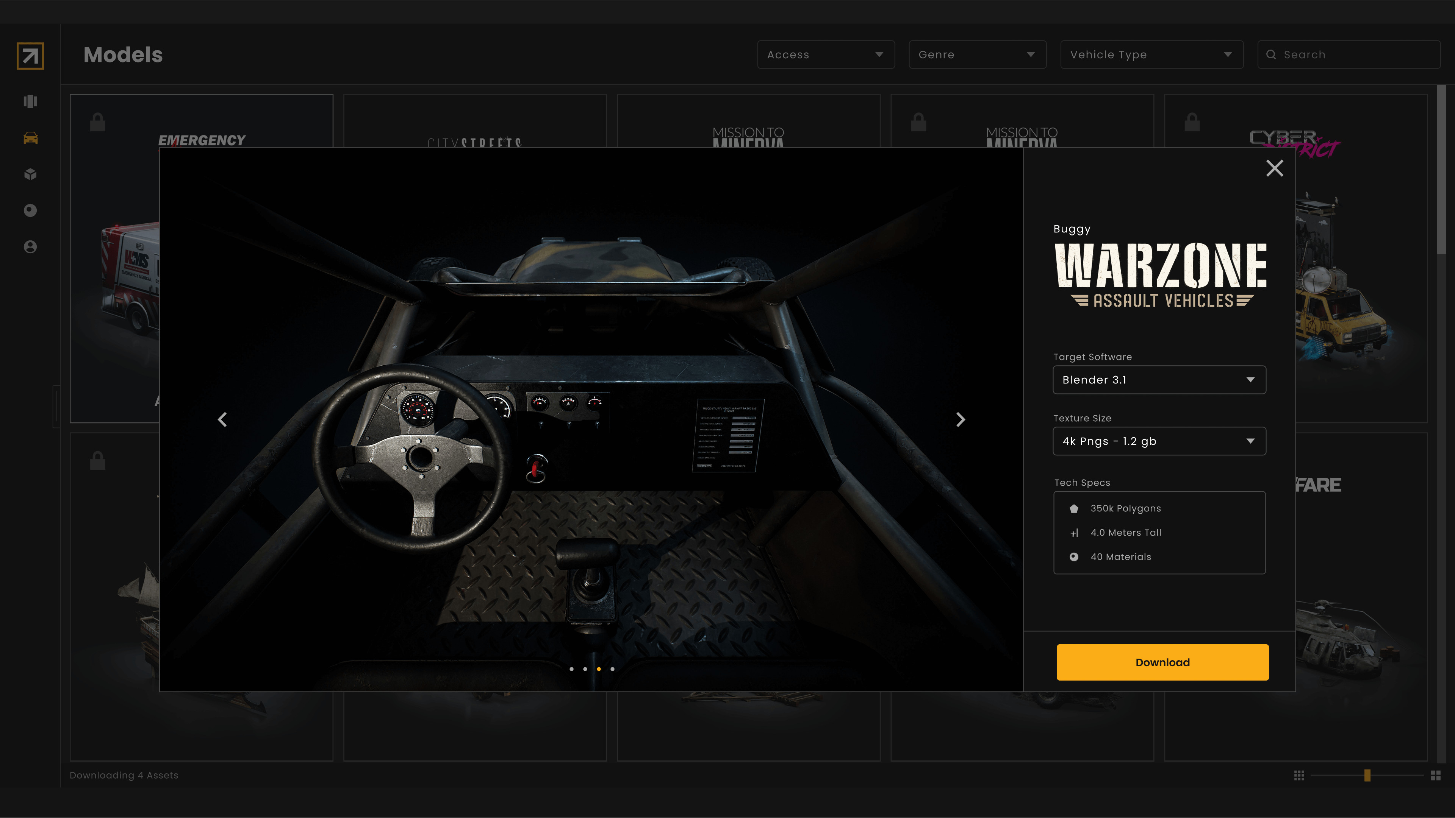Open the 3D cube models sidebar icon
The image size is (1455, 818).
pos(30,175)
